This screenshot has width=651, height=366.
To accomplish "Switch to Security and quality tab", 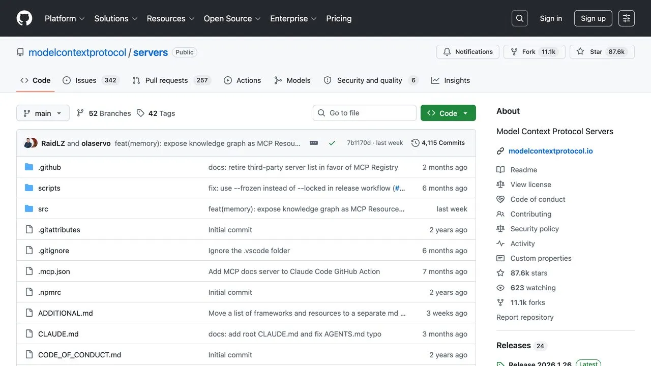I will 371,80.
